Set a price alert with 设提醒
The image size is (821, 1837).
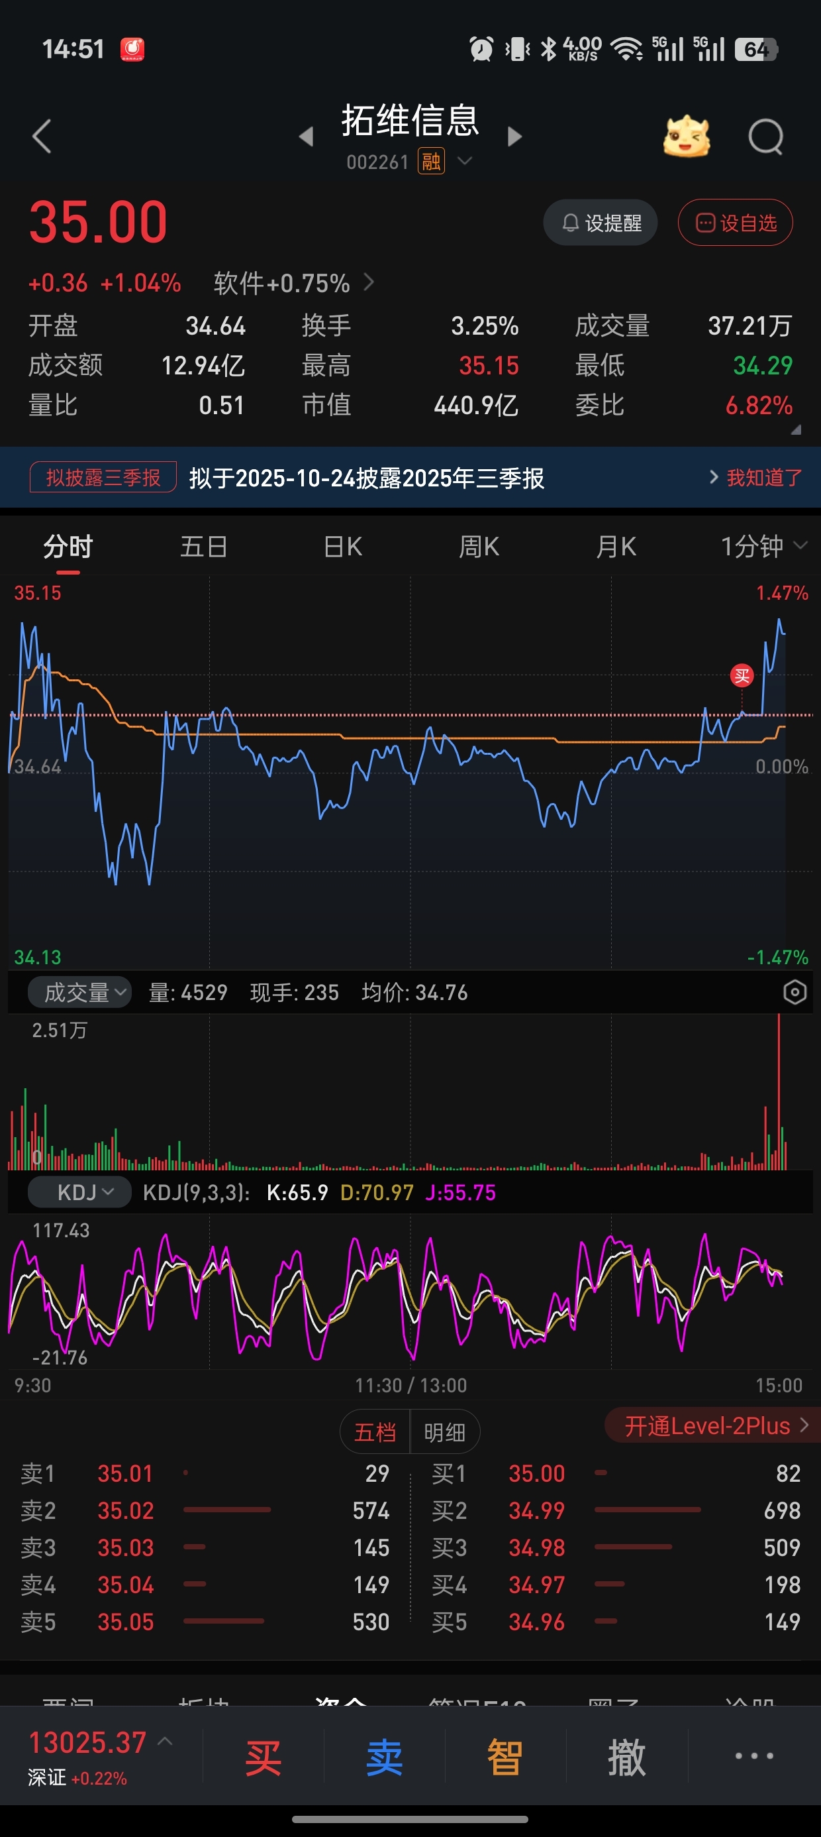600,223
